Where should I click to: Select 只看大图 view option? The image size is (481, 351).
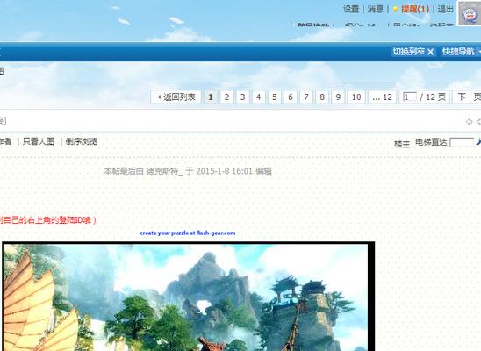tap(39, 141)
